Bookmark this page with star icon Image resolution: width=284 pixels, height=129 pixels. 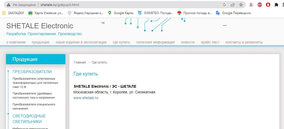click(x=241, y=5)
